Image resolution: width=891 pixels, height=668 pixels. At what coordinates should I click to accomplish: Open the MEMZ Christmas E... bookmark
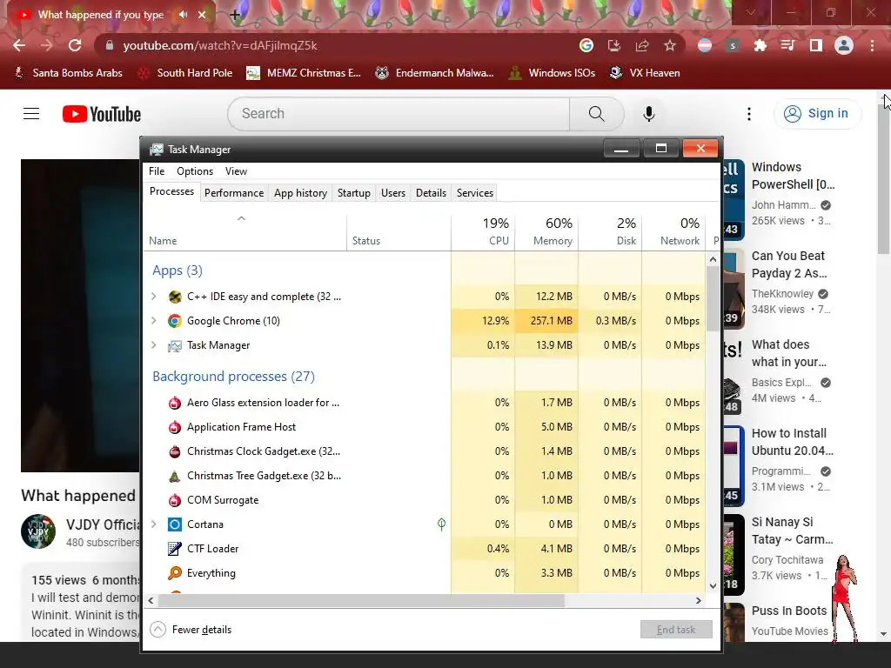[304, 73]
